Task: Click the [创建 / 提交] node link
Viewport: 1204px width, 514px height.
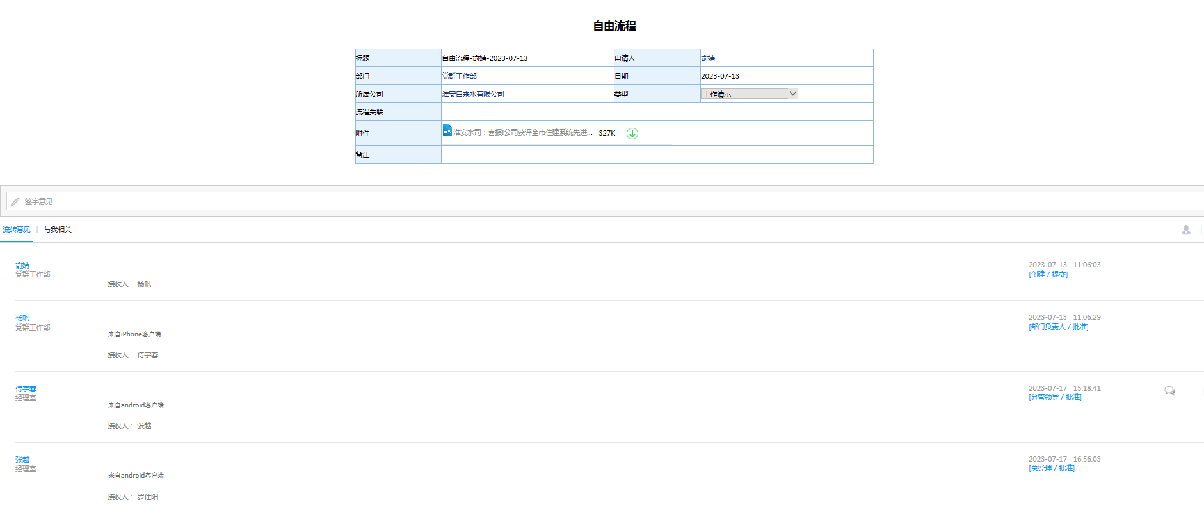Action: click(x=1048, y=274)
